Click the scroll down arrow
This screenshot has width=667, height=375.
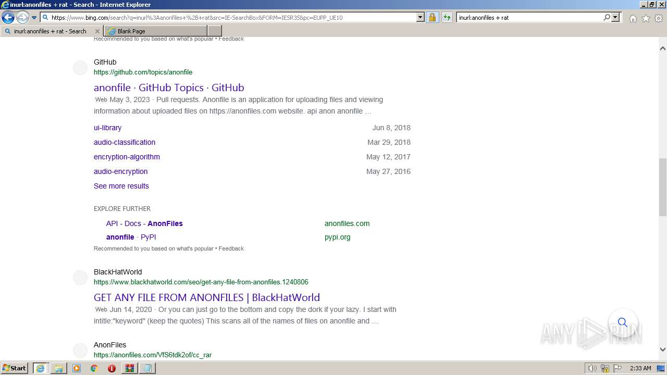tap(662, 349)
